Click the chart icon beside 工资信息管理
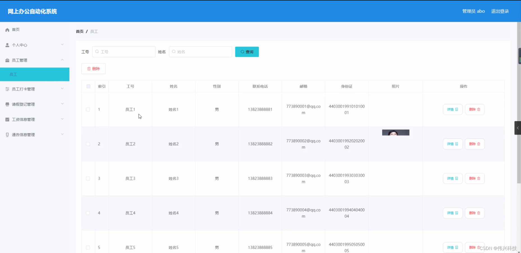 pyautogui.click(x=7, y=119)
